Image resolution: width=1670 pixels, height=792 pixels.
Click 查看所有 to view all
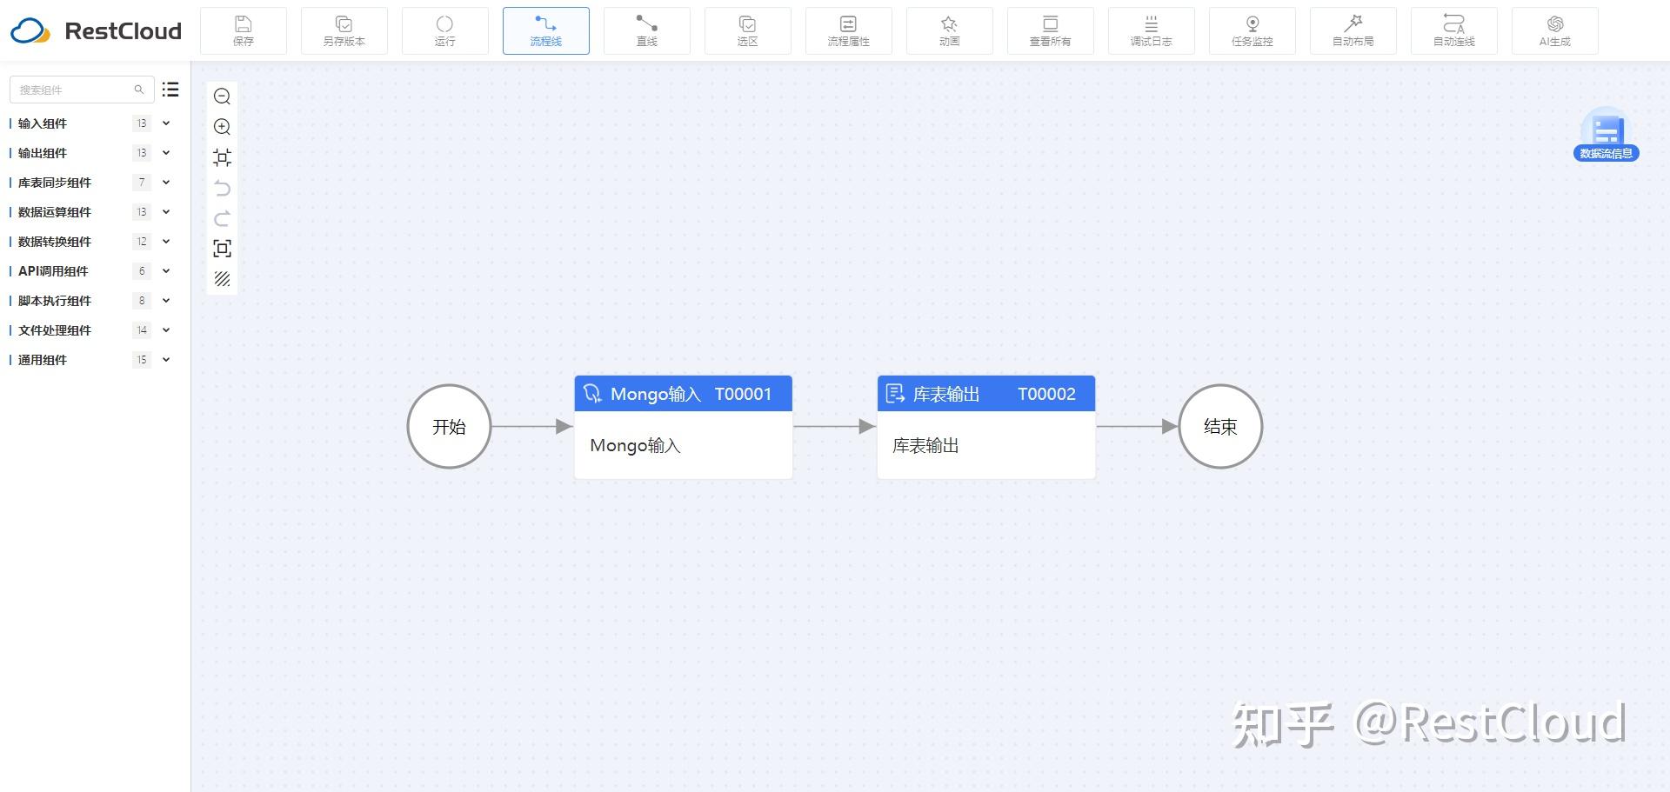pyautogui.click(x=1050, y=30)
